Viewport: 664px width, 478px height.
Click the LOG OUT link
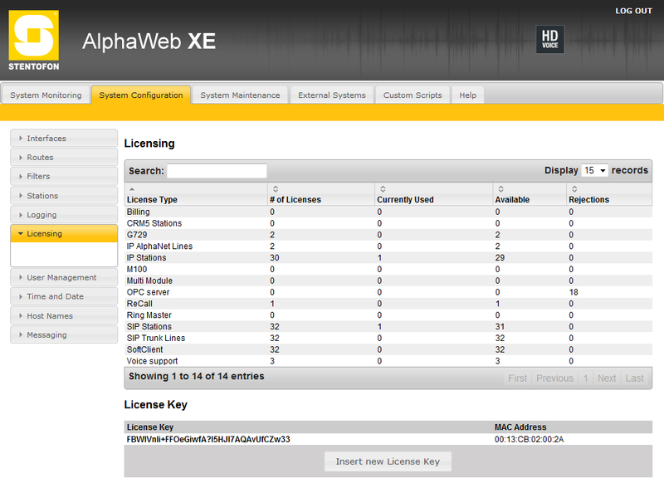[633, 10]
